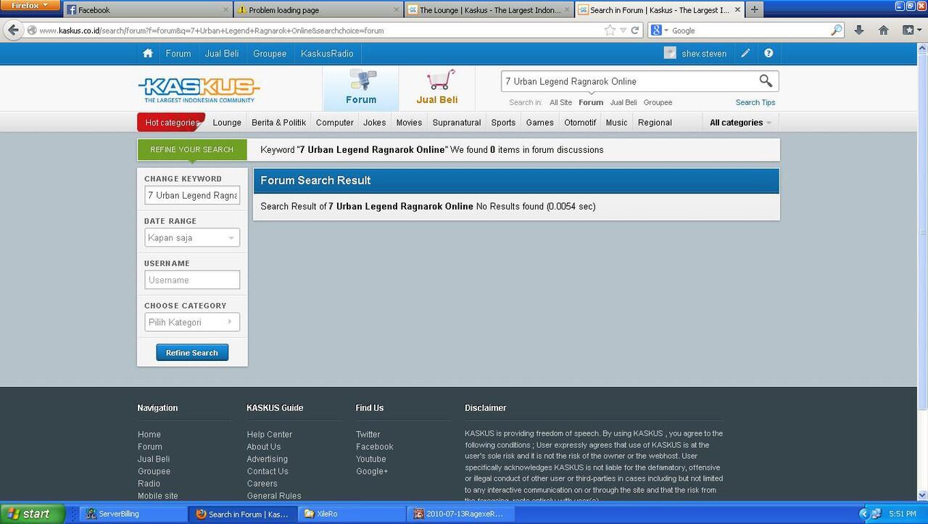Open the Games category
The height and width of the screenshot is (524, 928).
[x=540, y=122]
